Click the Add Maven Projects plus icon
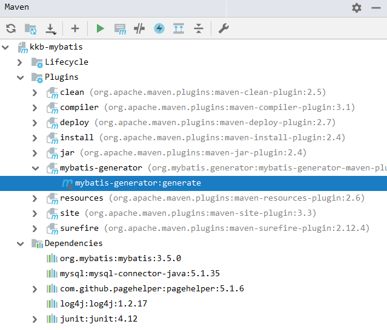The width and height of the screenshot is (387, 330). tap(75, 28)
